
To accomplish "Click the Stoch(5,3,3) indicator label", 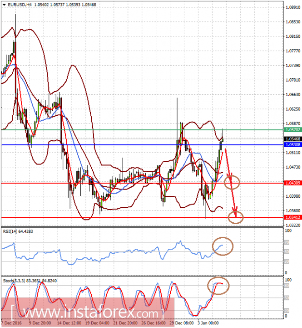I will 30,281.
